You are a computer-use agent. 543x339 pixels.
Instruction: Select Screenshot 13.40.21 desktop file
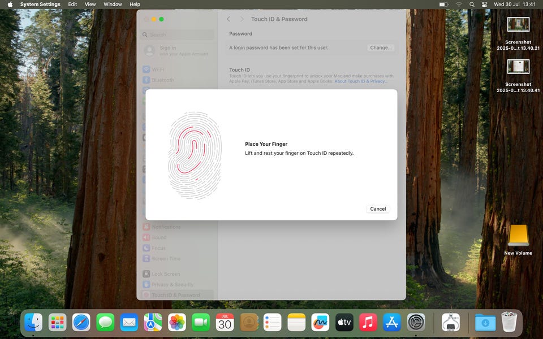518,34
